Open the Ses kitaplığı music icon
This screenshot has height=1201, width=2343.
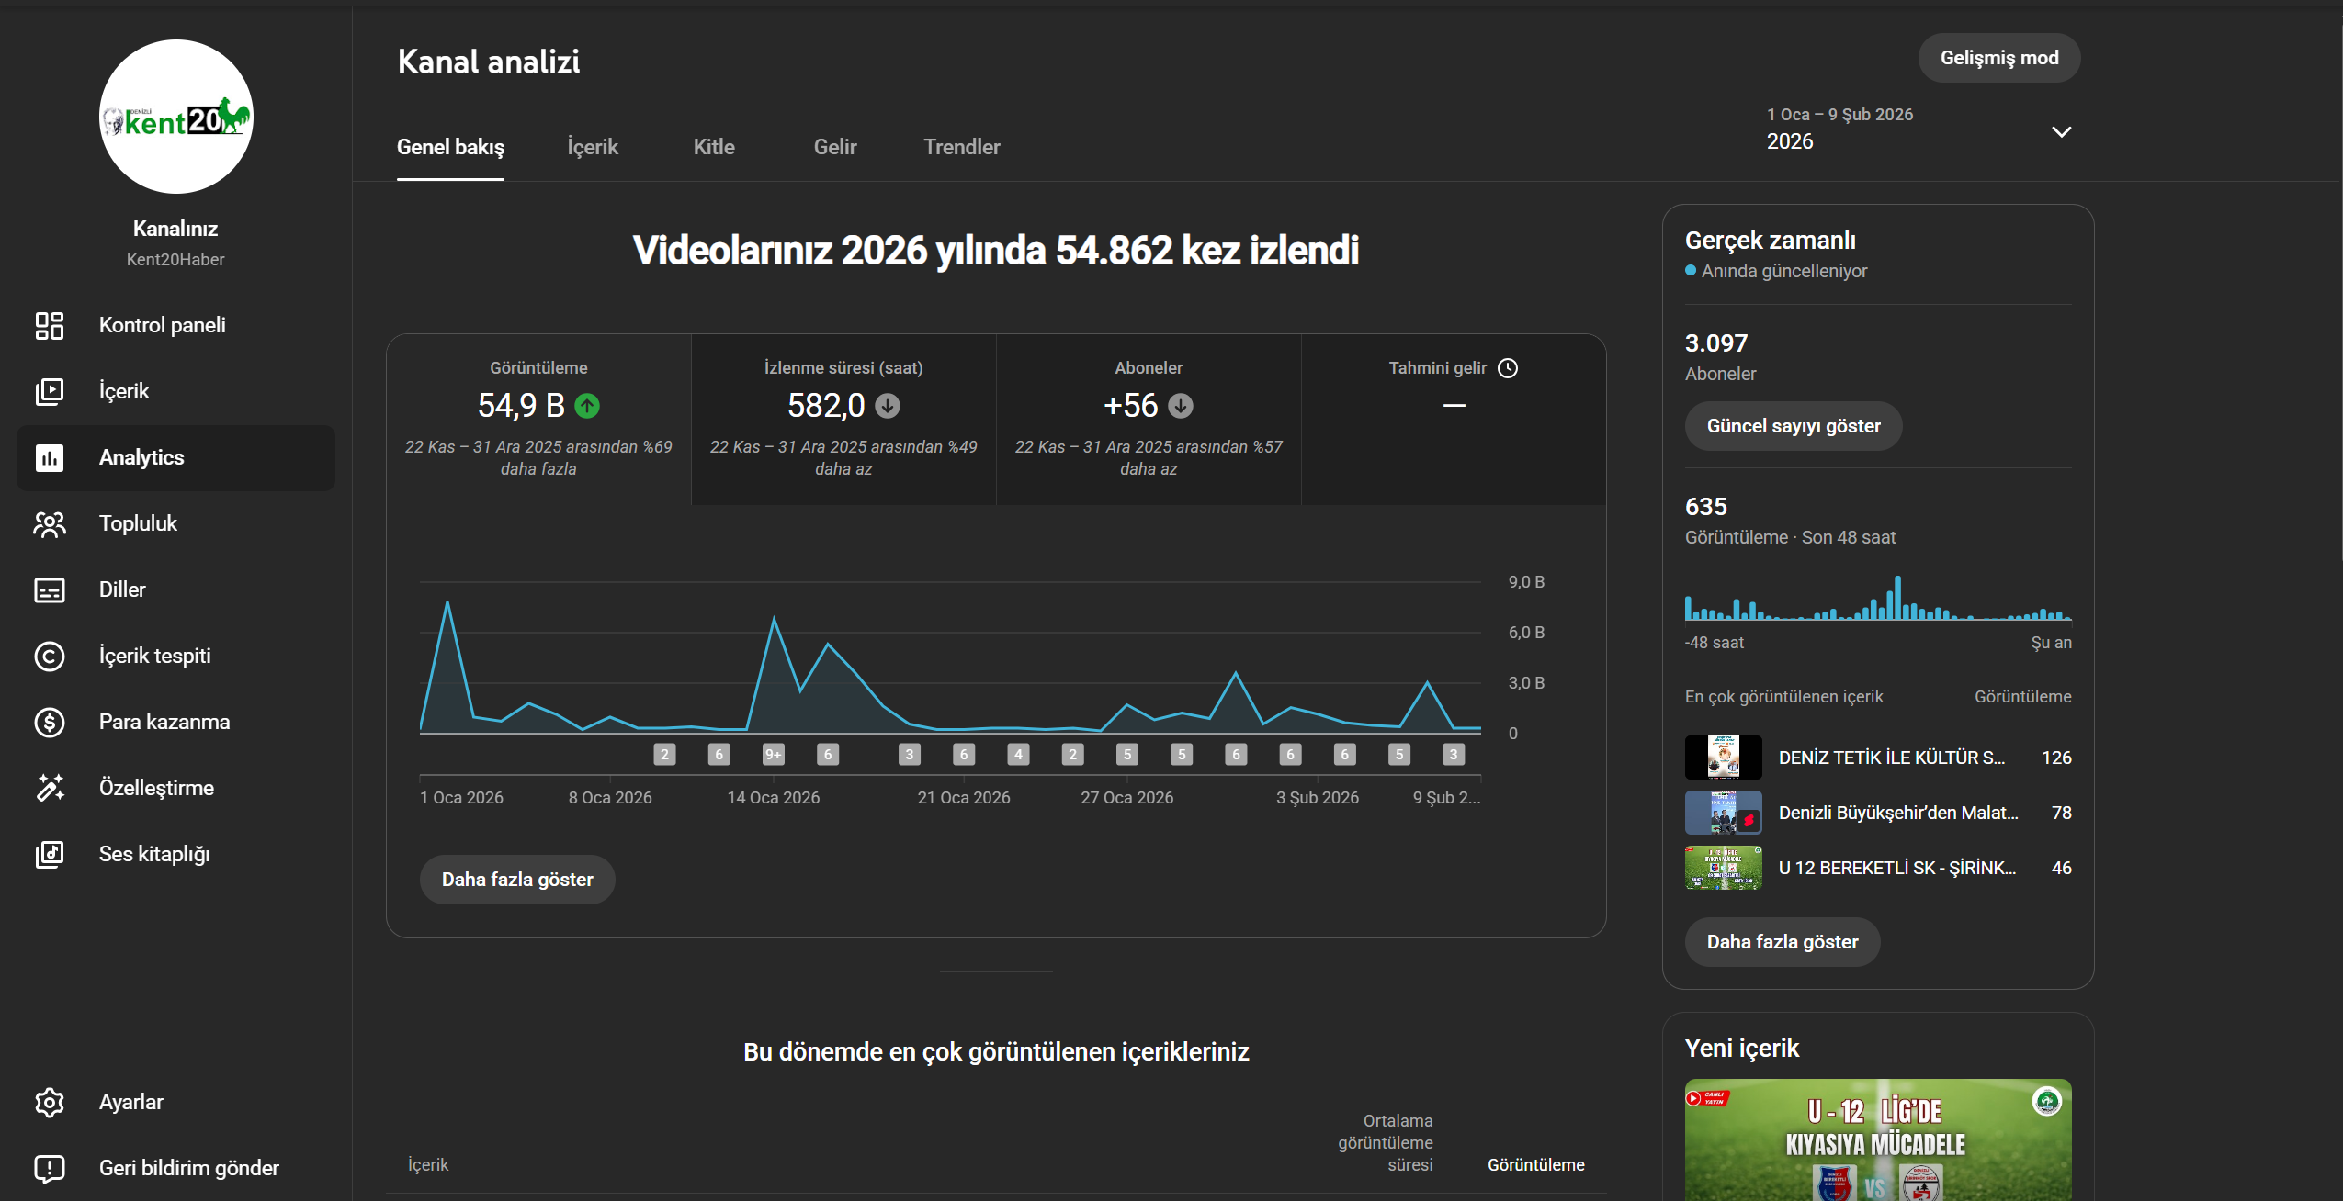tap(50, 854)
